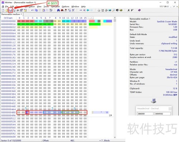Restore the inner document window button

tap(174, 6)
